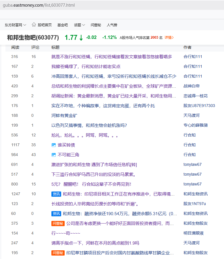Open post 冲高回落套人

tap(114, 76)
